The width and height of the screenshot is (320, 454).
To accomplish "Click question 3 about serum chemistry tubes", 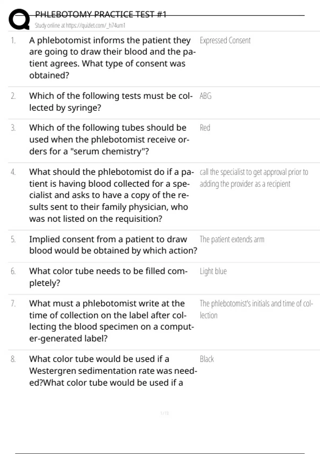I will click(109, 139).
